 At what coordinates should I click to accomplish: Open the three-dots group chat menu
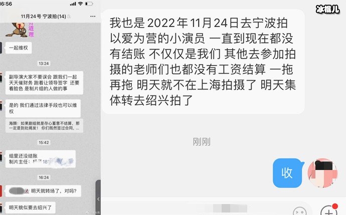[x=93, y=16]
